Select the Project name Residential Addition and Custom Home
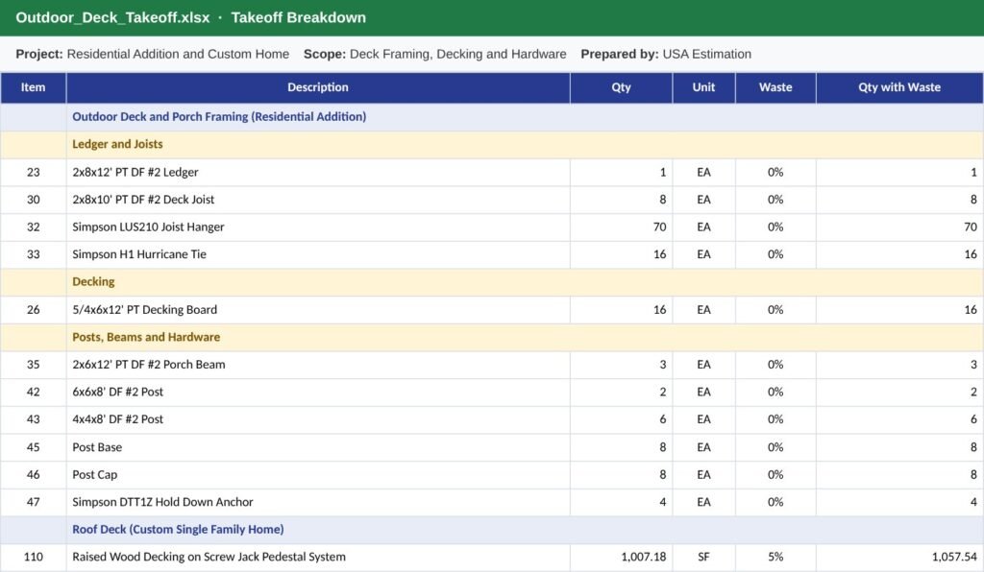The image size is (984, 572). coord(178,55)
